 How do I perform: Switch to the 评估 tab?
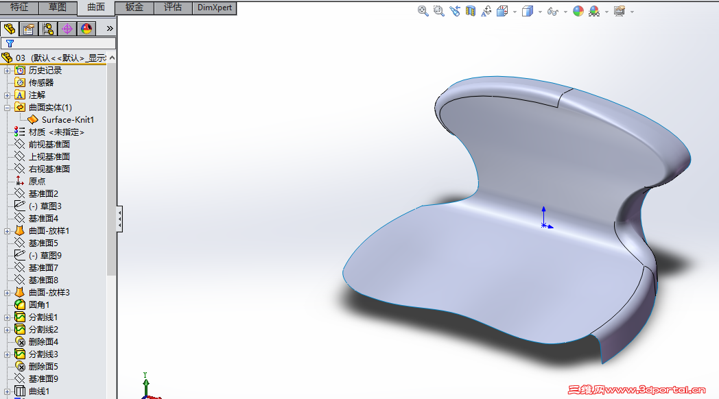click(x=173, y=8)
